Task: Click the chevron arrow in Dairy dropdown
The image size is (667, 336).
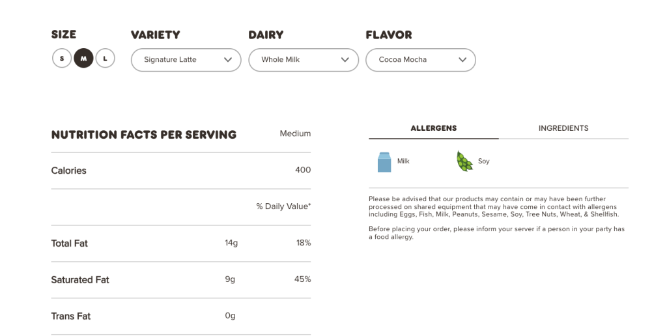Action: tap(345, 60)
